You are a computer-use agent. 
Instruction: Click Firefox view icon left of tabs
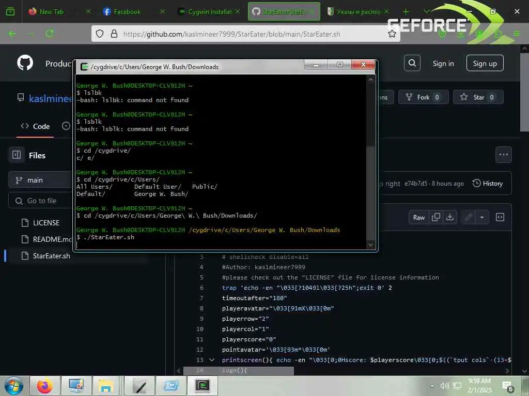tap(10, 11)
